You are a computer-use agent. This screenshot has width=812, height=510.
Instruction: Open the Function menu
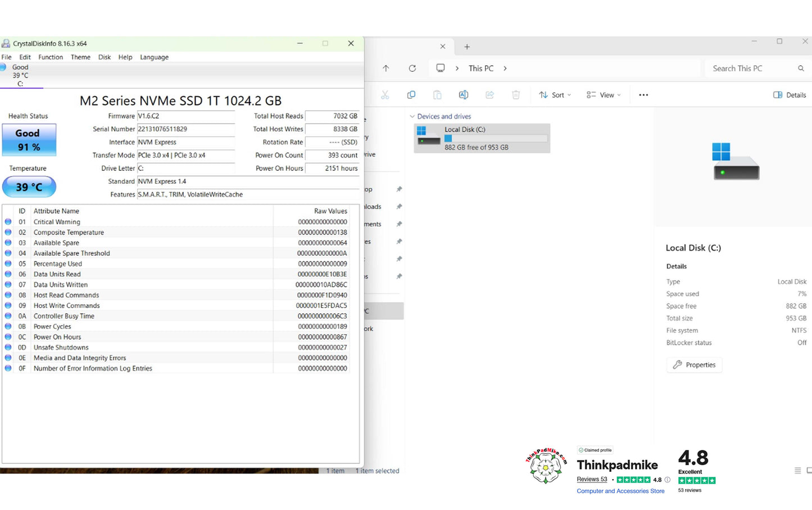[x=51, y=57]
